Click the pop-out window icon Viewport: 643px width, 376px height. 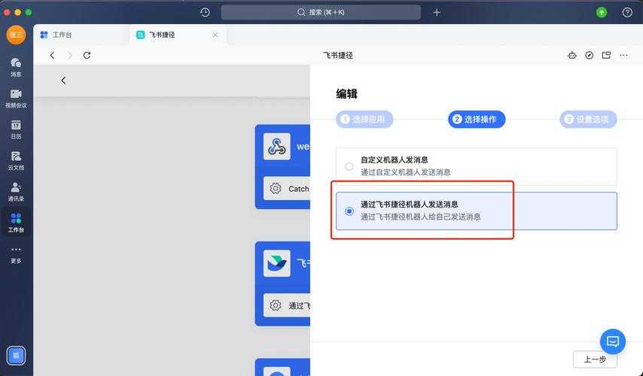(x=607, y=55)
